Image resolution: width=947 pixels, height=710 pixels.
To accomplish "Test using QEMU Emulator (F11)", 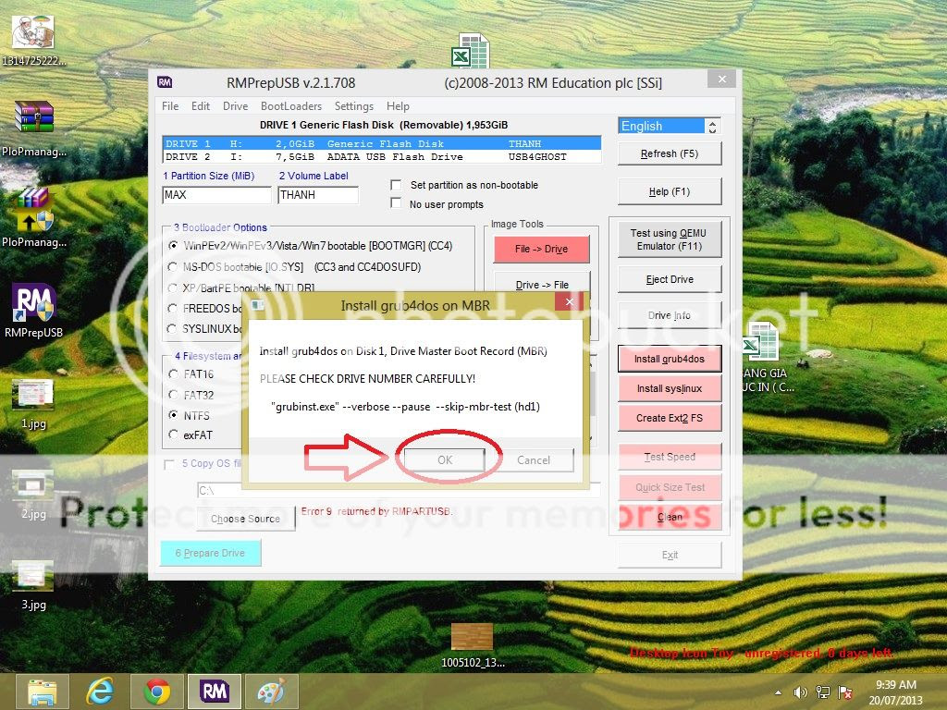I will (x=670, y=239).
